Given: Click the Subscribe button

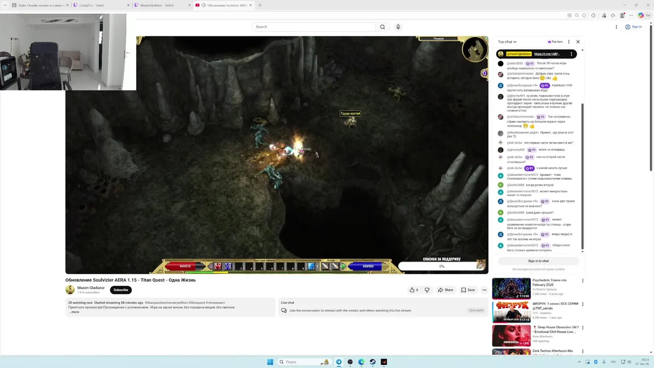Looking at the screenshot, I should pyautogui.click(x=121, y=290).
